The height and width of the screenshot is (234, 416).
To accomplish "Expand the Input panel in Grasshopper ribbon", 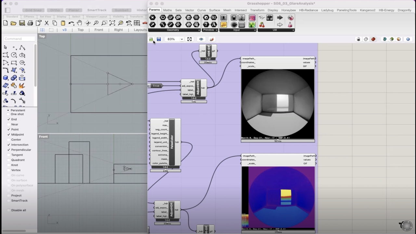I will [x=254, y=30].
